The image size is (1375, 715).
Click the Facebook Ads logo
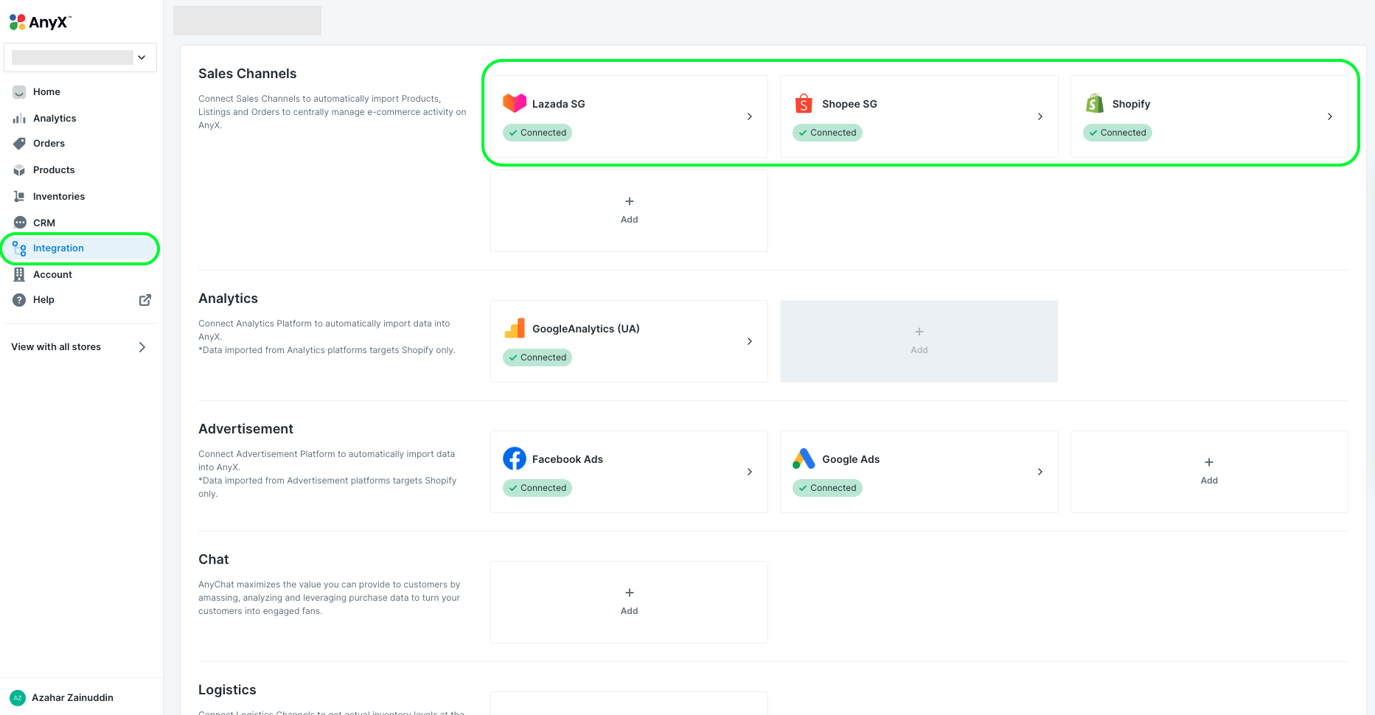point(515,458)
